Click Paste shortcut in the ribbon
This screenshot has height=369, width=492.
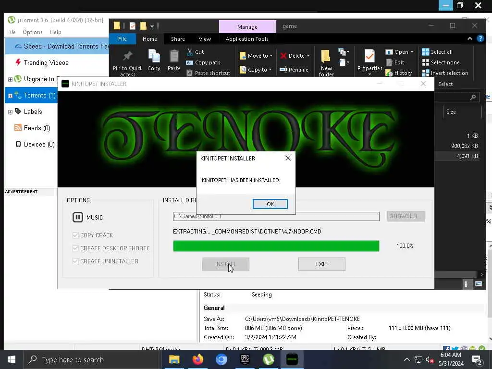point(209,73)
